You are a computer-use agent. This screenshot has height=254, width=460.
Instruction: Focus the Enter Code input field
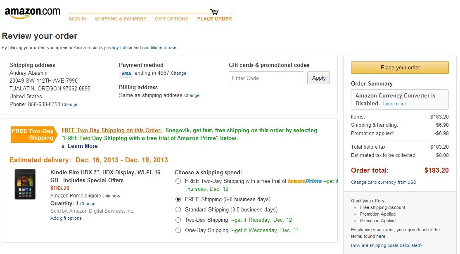pos(266,78)
